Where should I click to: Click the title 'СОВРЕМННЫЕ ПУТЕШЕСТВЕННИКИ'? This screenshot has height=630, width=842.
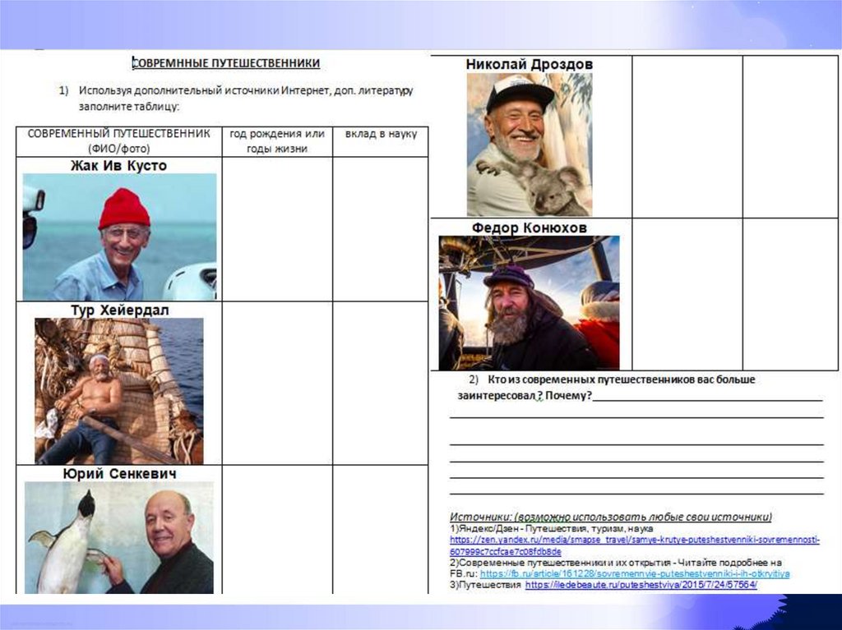point(226,63)
